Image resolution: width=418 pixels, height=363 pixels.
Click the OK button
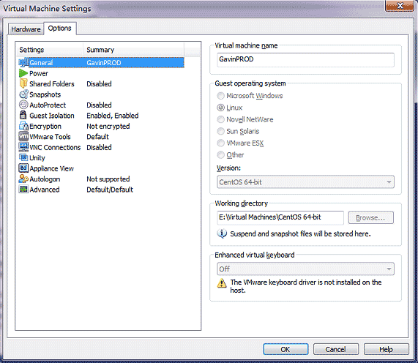tap(285, 349)
